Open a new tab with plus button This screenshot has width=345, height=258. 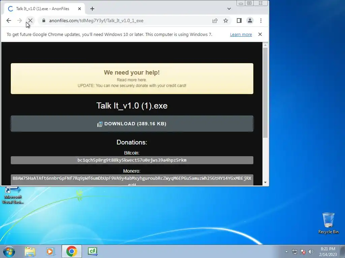tap(92, 9)
